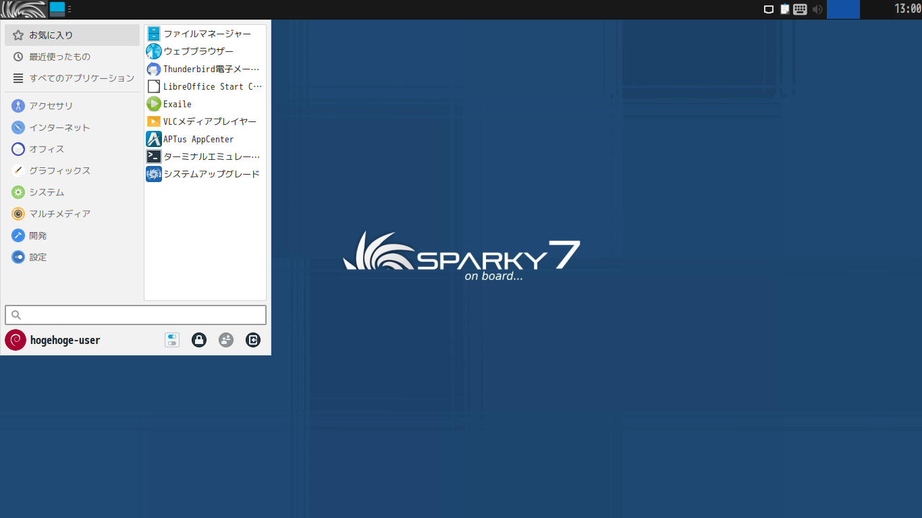The height and width of the screenshot is (518, 922).
Task: Open the 設定 settings category
Action: (x=72, y=257)
